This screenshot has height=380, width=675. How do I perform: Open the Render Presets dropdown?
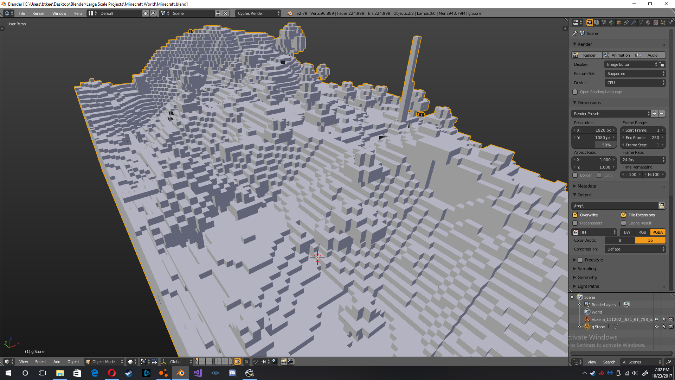coord(611,114)
